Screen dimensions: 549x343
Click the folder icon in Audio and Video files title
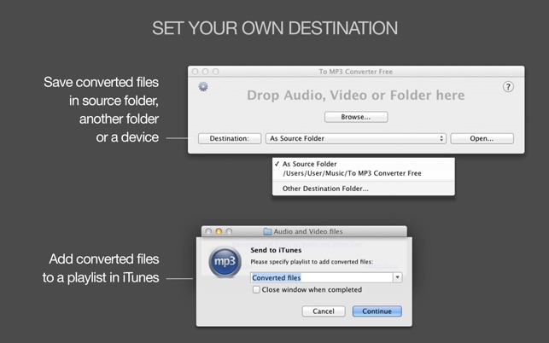click(267, 231)
